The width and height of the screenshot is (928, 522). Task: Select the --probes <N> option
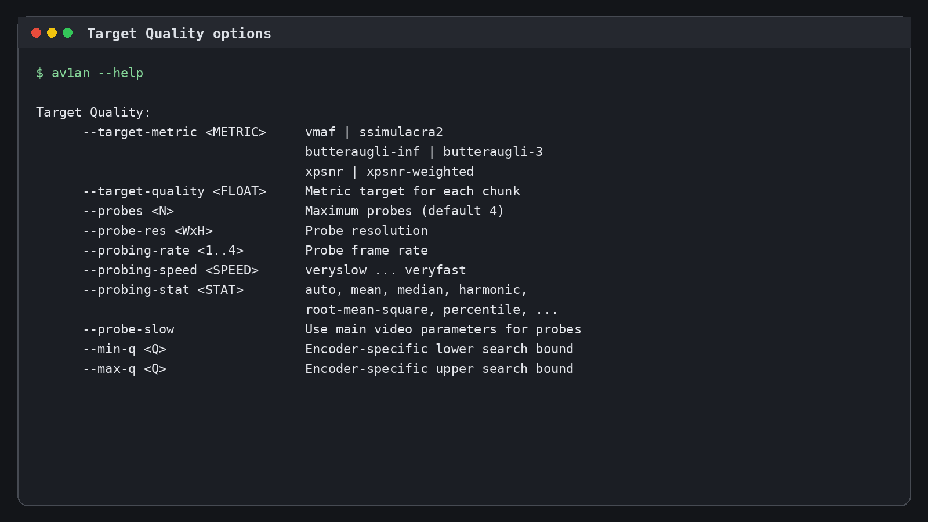click(x=128, y=211)
